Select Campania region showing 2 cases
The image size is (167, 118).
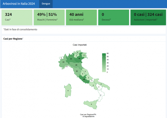(93, 85)
